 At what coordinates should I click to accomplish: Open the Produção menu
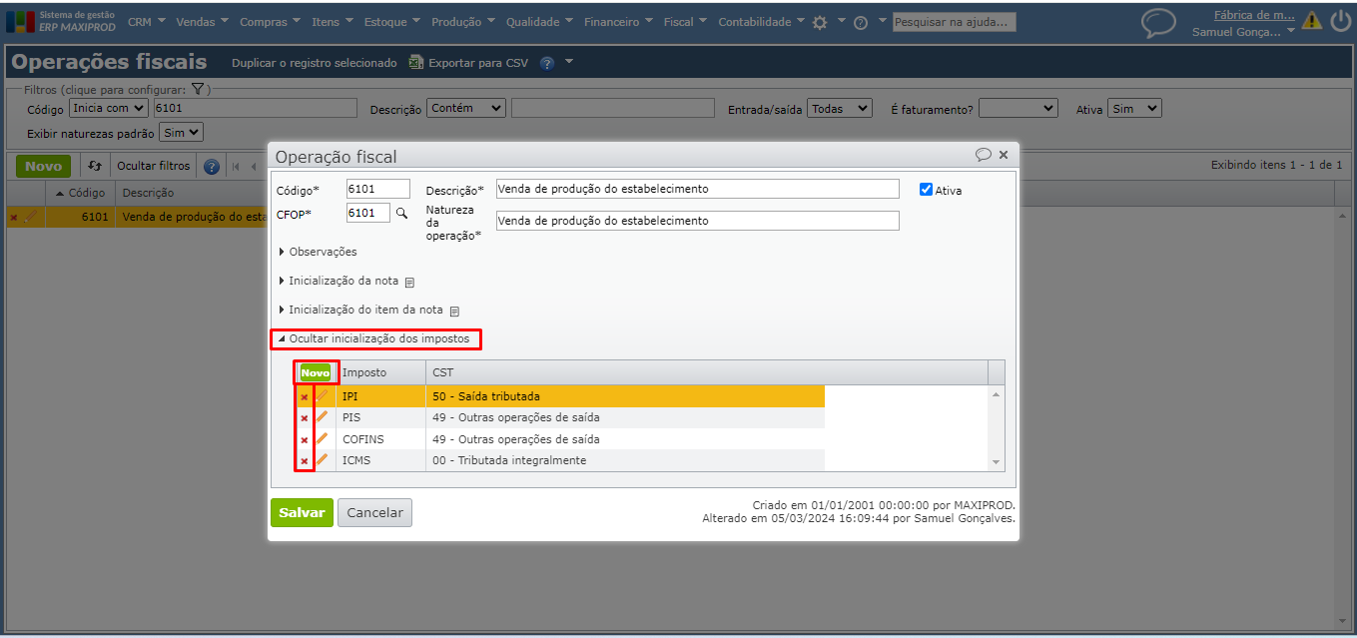463,22
